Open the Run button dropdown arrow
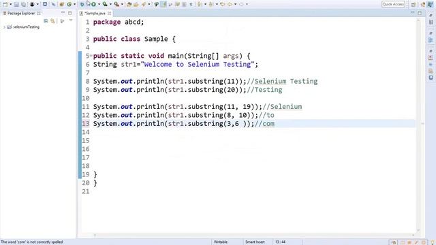 coord(99,4)
